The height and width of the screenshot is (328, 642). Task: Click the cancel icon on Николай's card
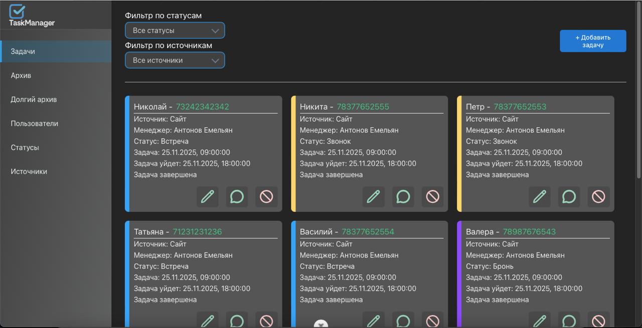tap(266, 197)
